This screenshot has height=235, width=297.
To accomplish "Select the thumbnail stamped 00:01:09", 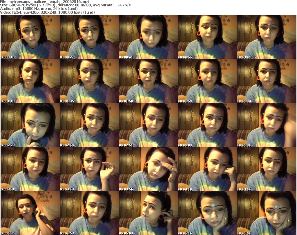I will coord(267,37).
